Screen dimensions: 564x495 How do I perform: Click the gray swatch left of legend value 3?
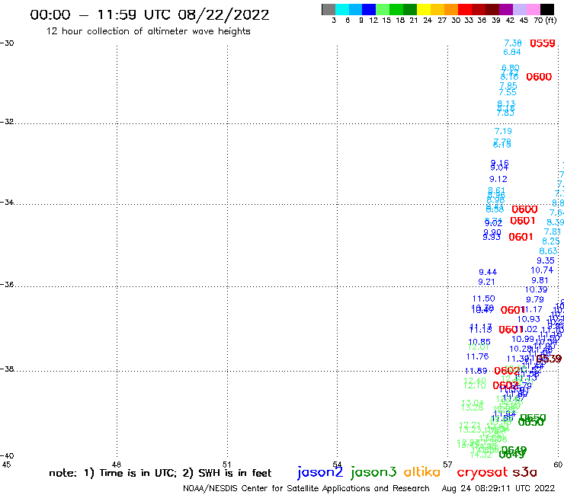point(328,9)
